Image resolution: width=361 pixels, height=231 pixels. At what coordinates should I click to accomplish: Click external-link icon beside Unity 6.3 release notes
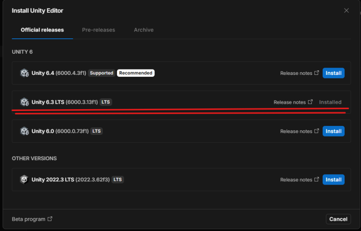point(310,102)
